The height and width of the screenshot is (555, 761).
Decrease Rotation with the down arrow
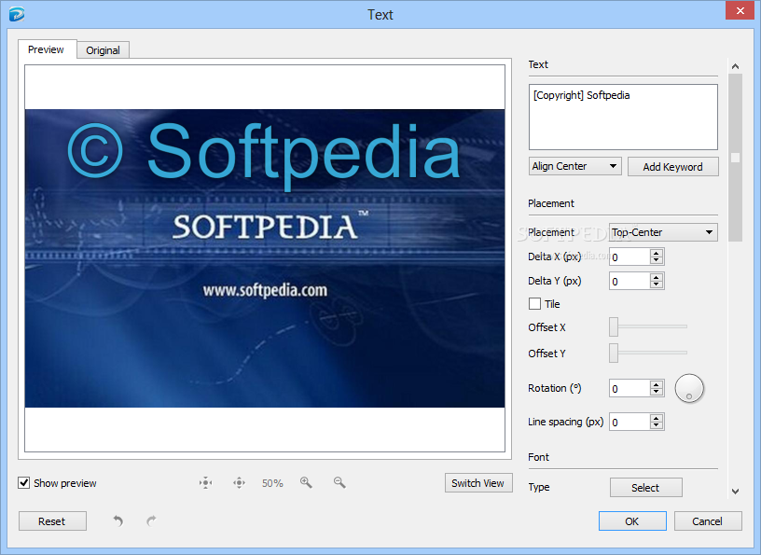coord(657,393)
